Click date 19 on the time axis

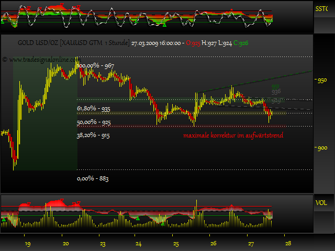28,243
